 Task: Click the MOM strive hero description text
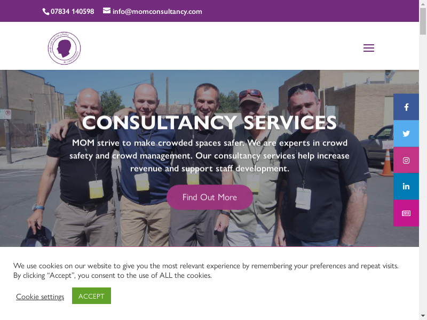[x=209, y=156]
